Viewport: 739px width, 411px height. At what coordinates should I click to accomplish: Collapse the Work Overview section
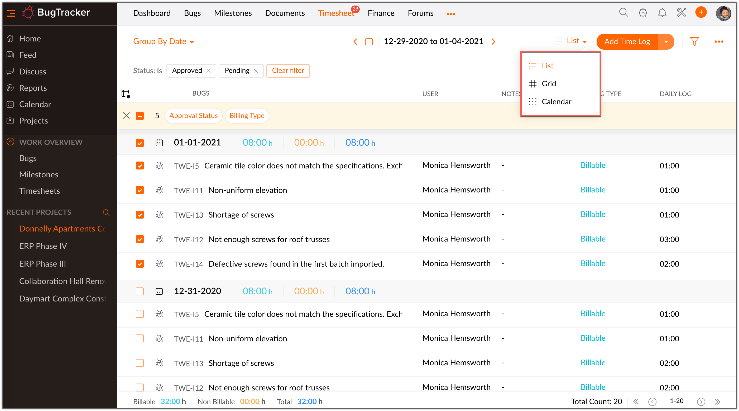[10, 142]
